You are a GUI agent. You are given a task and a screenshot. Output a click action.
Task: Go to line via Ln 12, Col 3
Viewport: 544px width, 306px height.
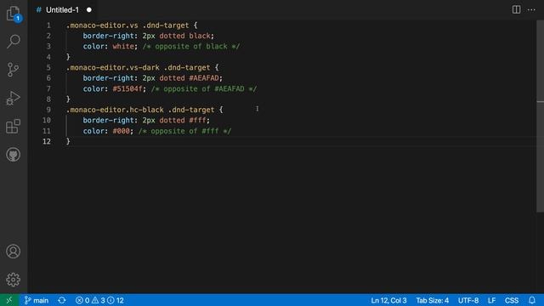388,300
